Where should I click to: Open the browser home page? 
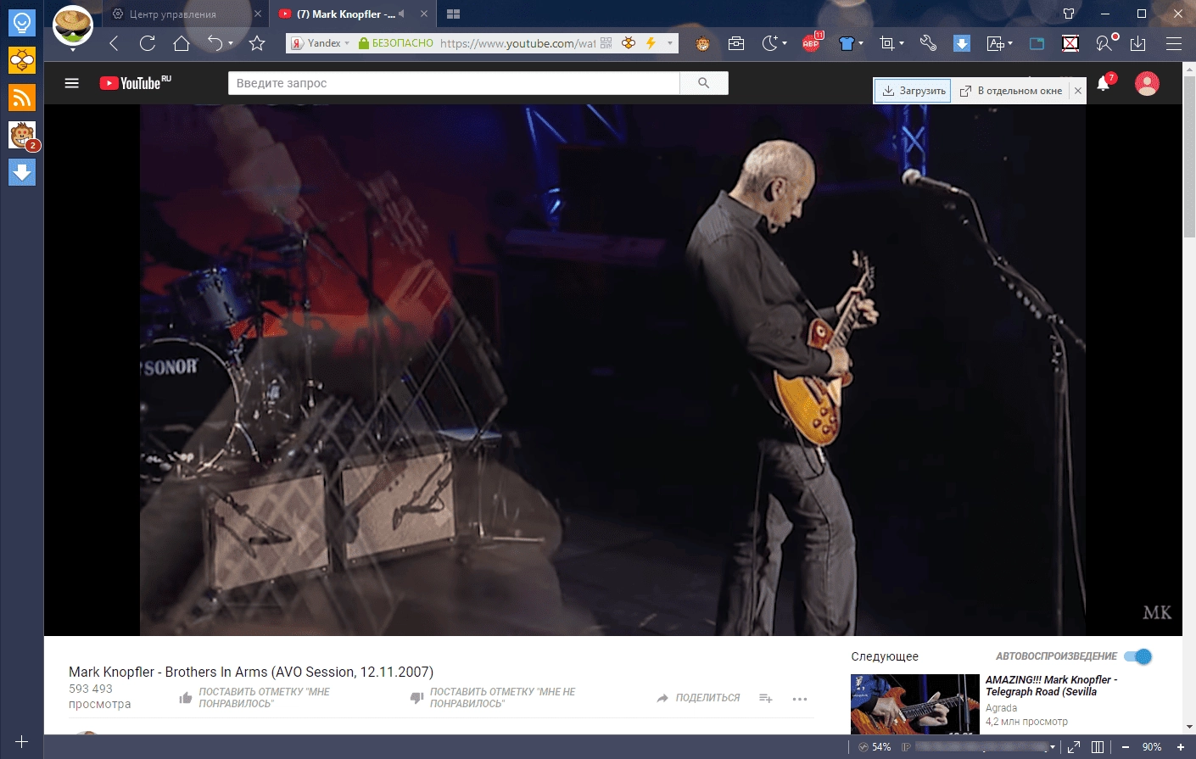coord(182,43)
